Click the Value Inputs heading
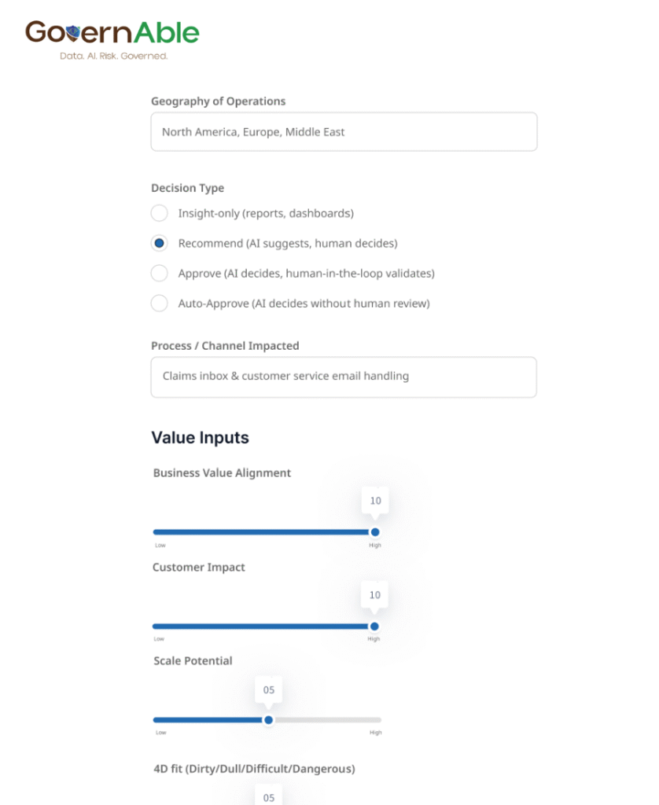This screenshot has width=659, height=805. coord(200,438)
